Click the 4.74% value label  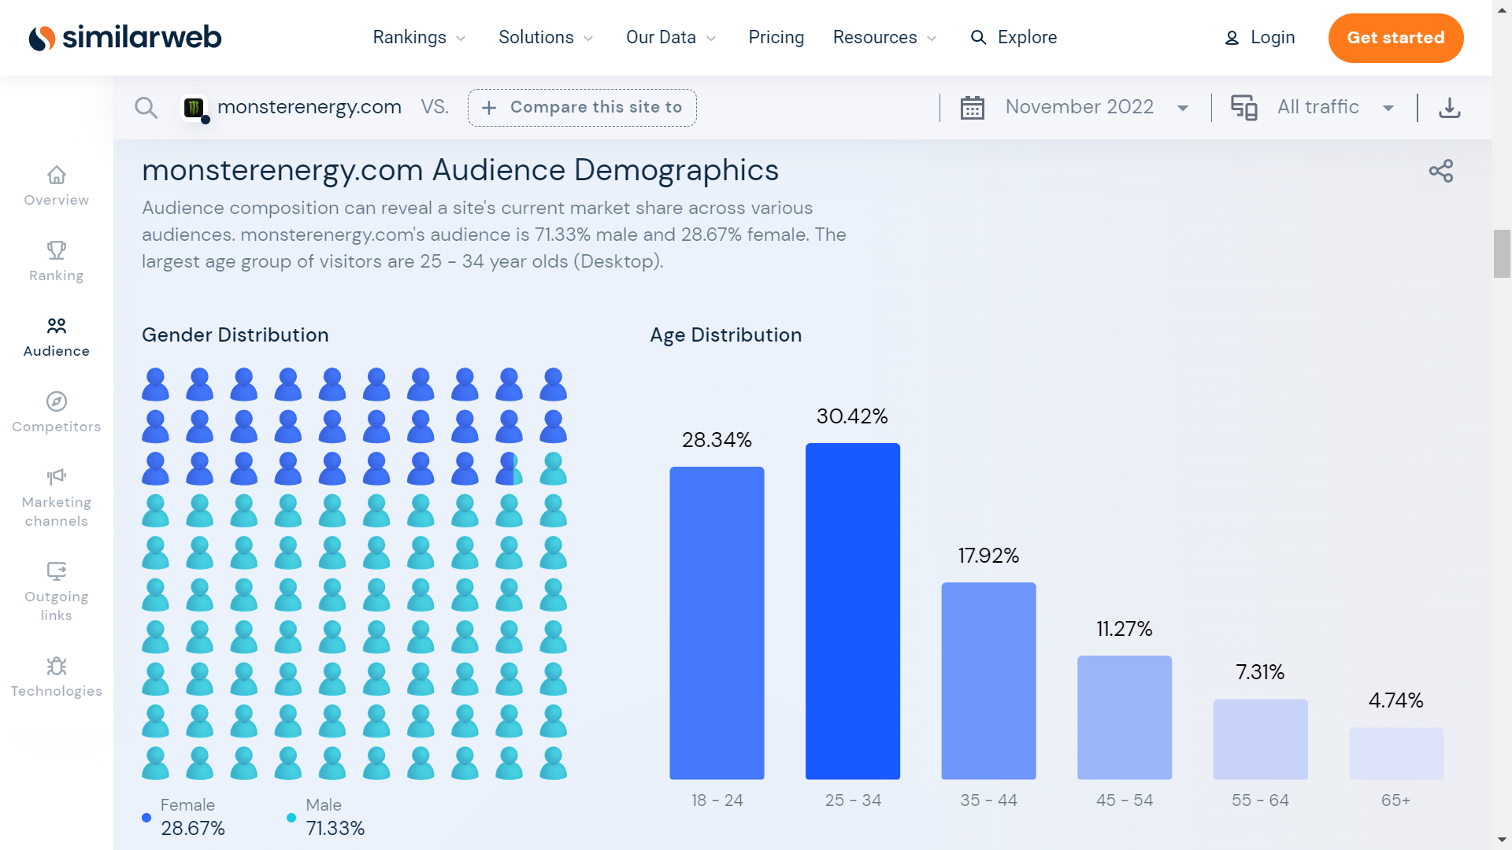tap(1396, 700)
